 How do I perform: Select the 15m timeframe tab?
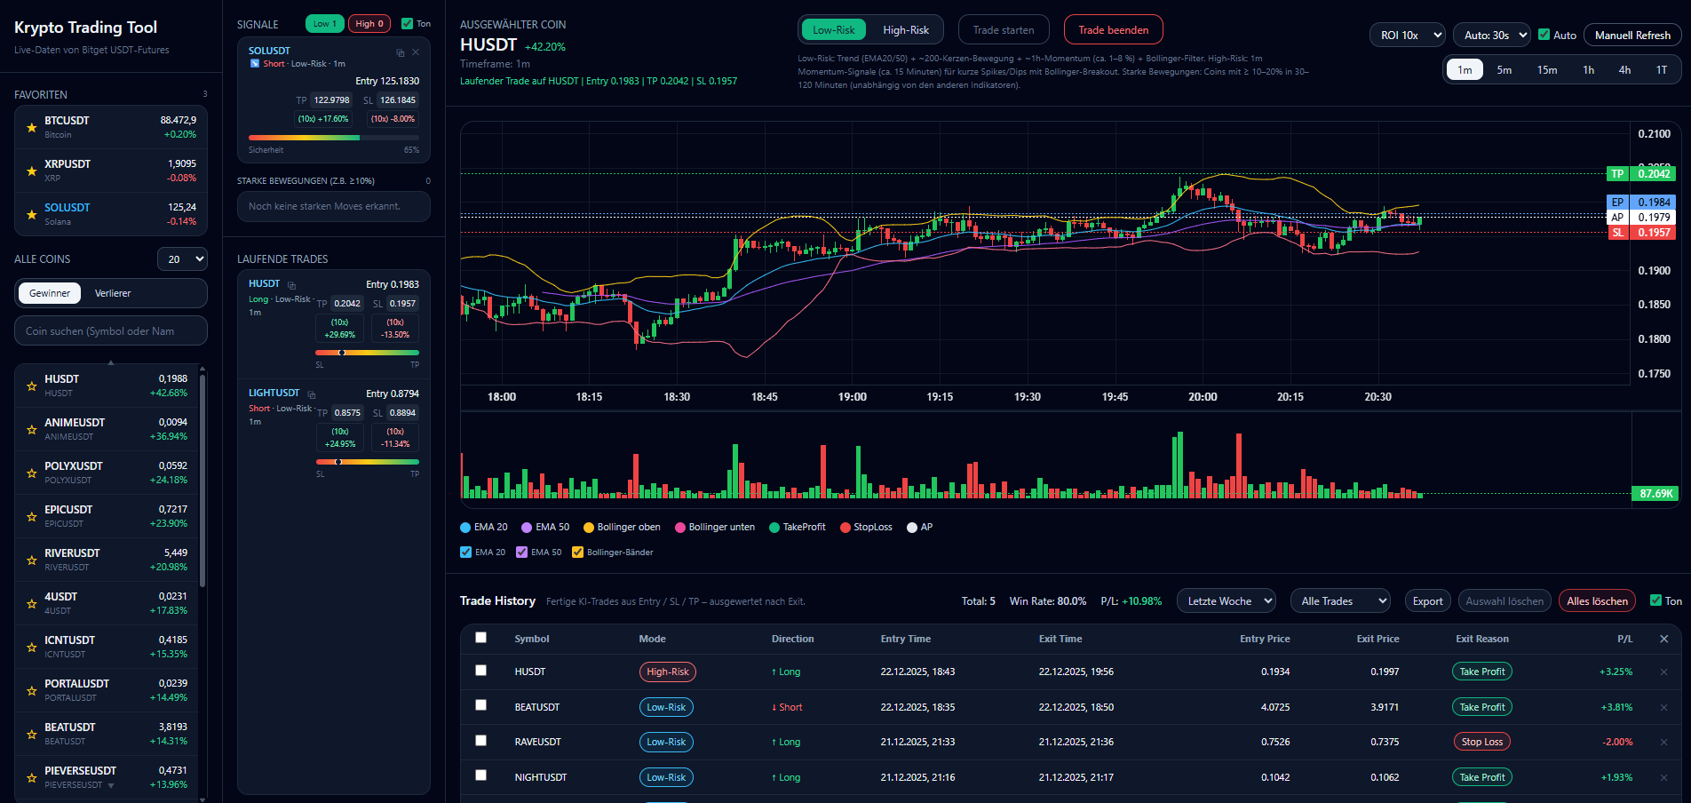point(1546,70)
